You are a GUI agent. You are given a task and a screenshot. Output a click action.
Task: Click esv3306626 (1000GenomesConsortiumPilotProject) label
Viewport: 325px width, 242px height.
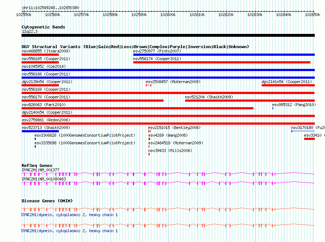pos(85,135)
